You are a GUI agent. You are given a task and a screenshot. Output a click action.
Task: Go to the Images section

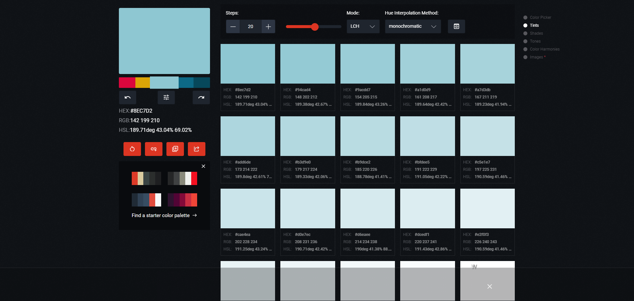(534, 57)
